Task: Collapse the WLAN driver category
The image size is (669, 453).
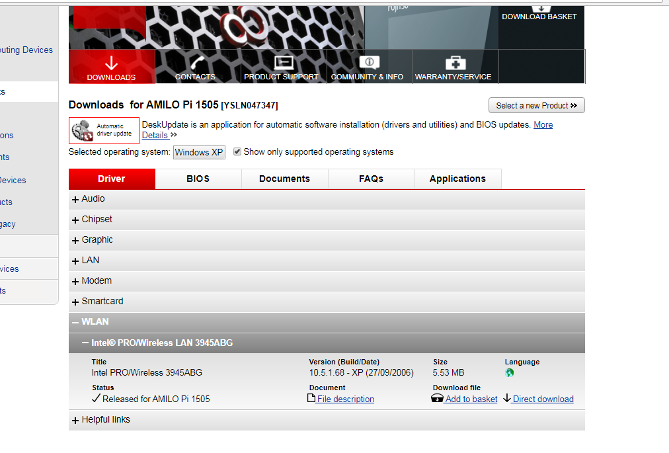Action: (327, 322)
